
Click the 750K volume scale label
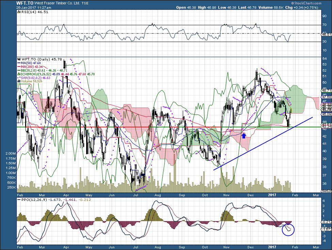[12, 178]
